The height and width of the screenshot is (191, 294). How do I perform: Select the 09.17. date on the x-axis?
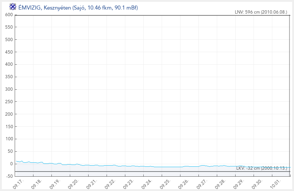coord(18,184)
